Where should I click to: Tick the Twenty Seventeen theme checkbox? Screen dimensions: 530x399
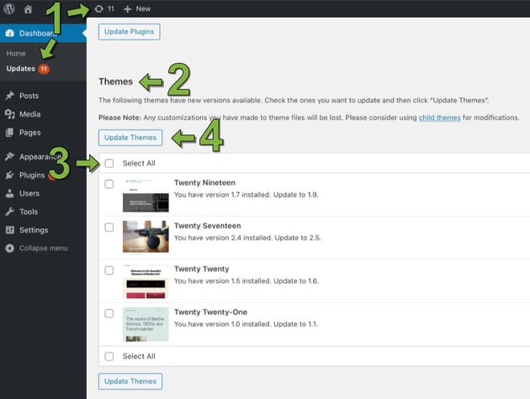pos(109,227)
